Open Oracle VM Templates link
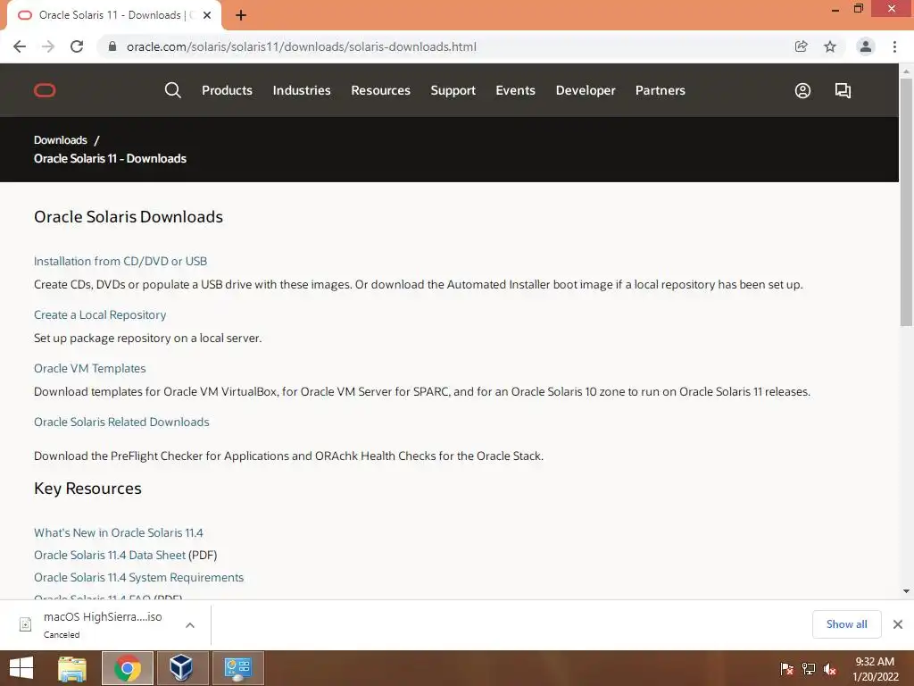This screenshot has width=914, height=686. (x=90, y=369)
